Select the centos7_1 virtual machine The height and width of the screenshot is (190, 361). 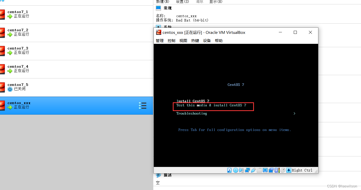click(77, 15)
